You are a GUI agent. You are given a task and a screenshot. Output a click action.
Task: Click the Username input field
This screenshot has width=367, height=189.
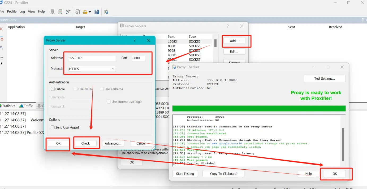click(x=84, y=97)
